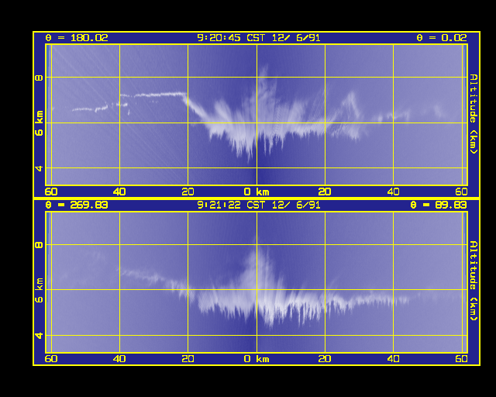Click the 4 altitude tick in the lower panel

click(40, 335)
